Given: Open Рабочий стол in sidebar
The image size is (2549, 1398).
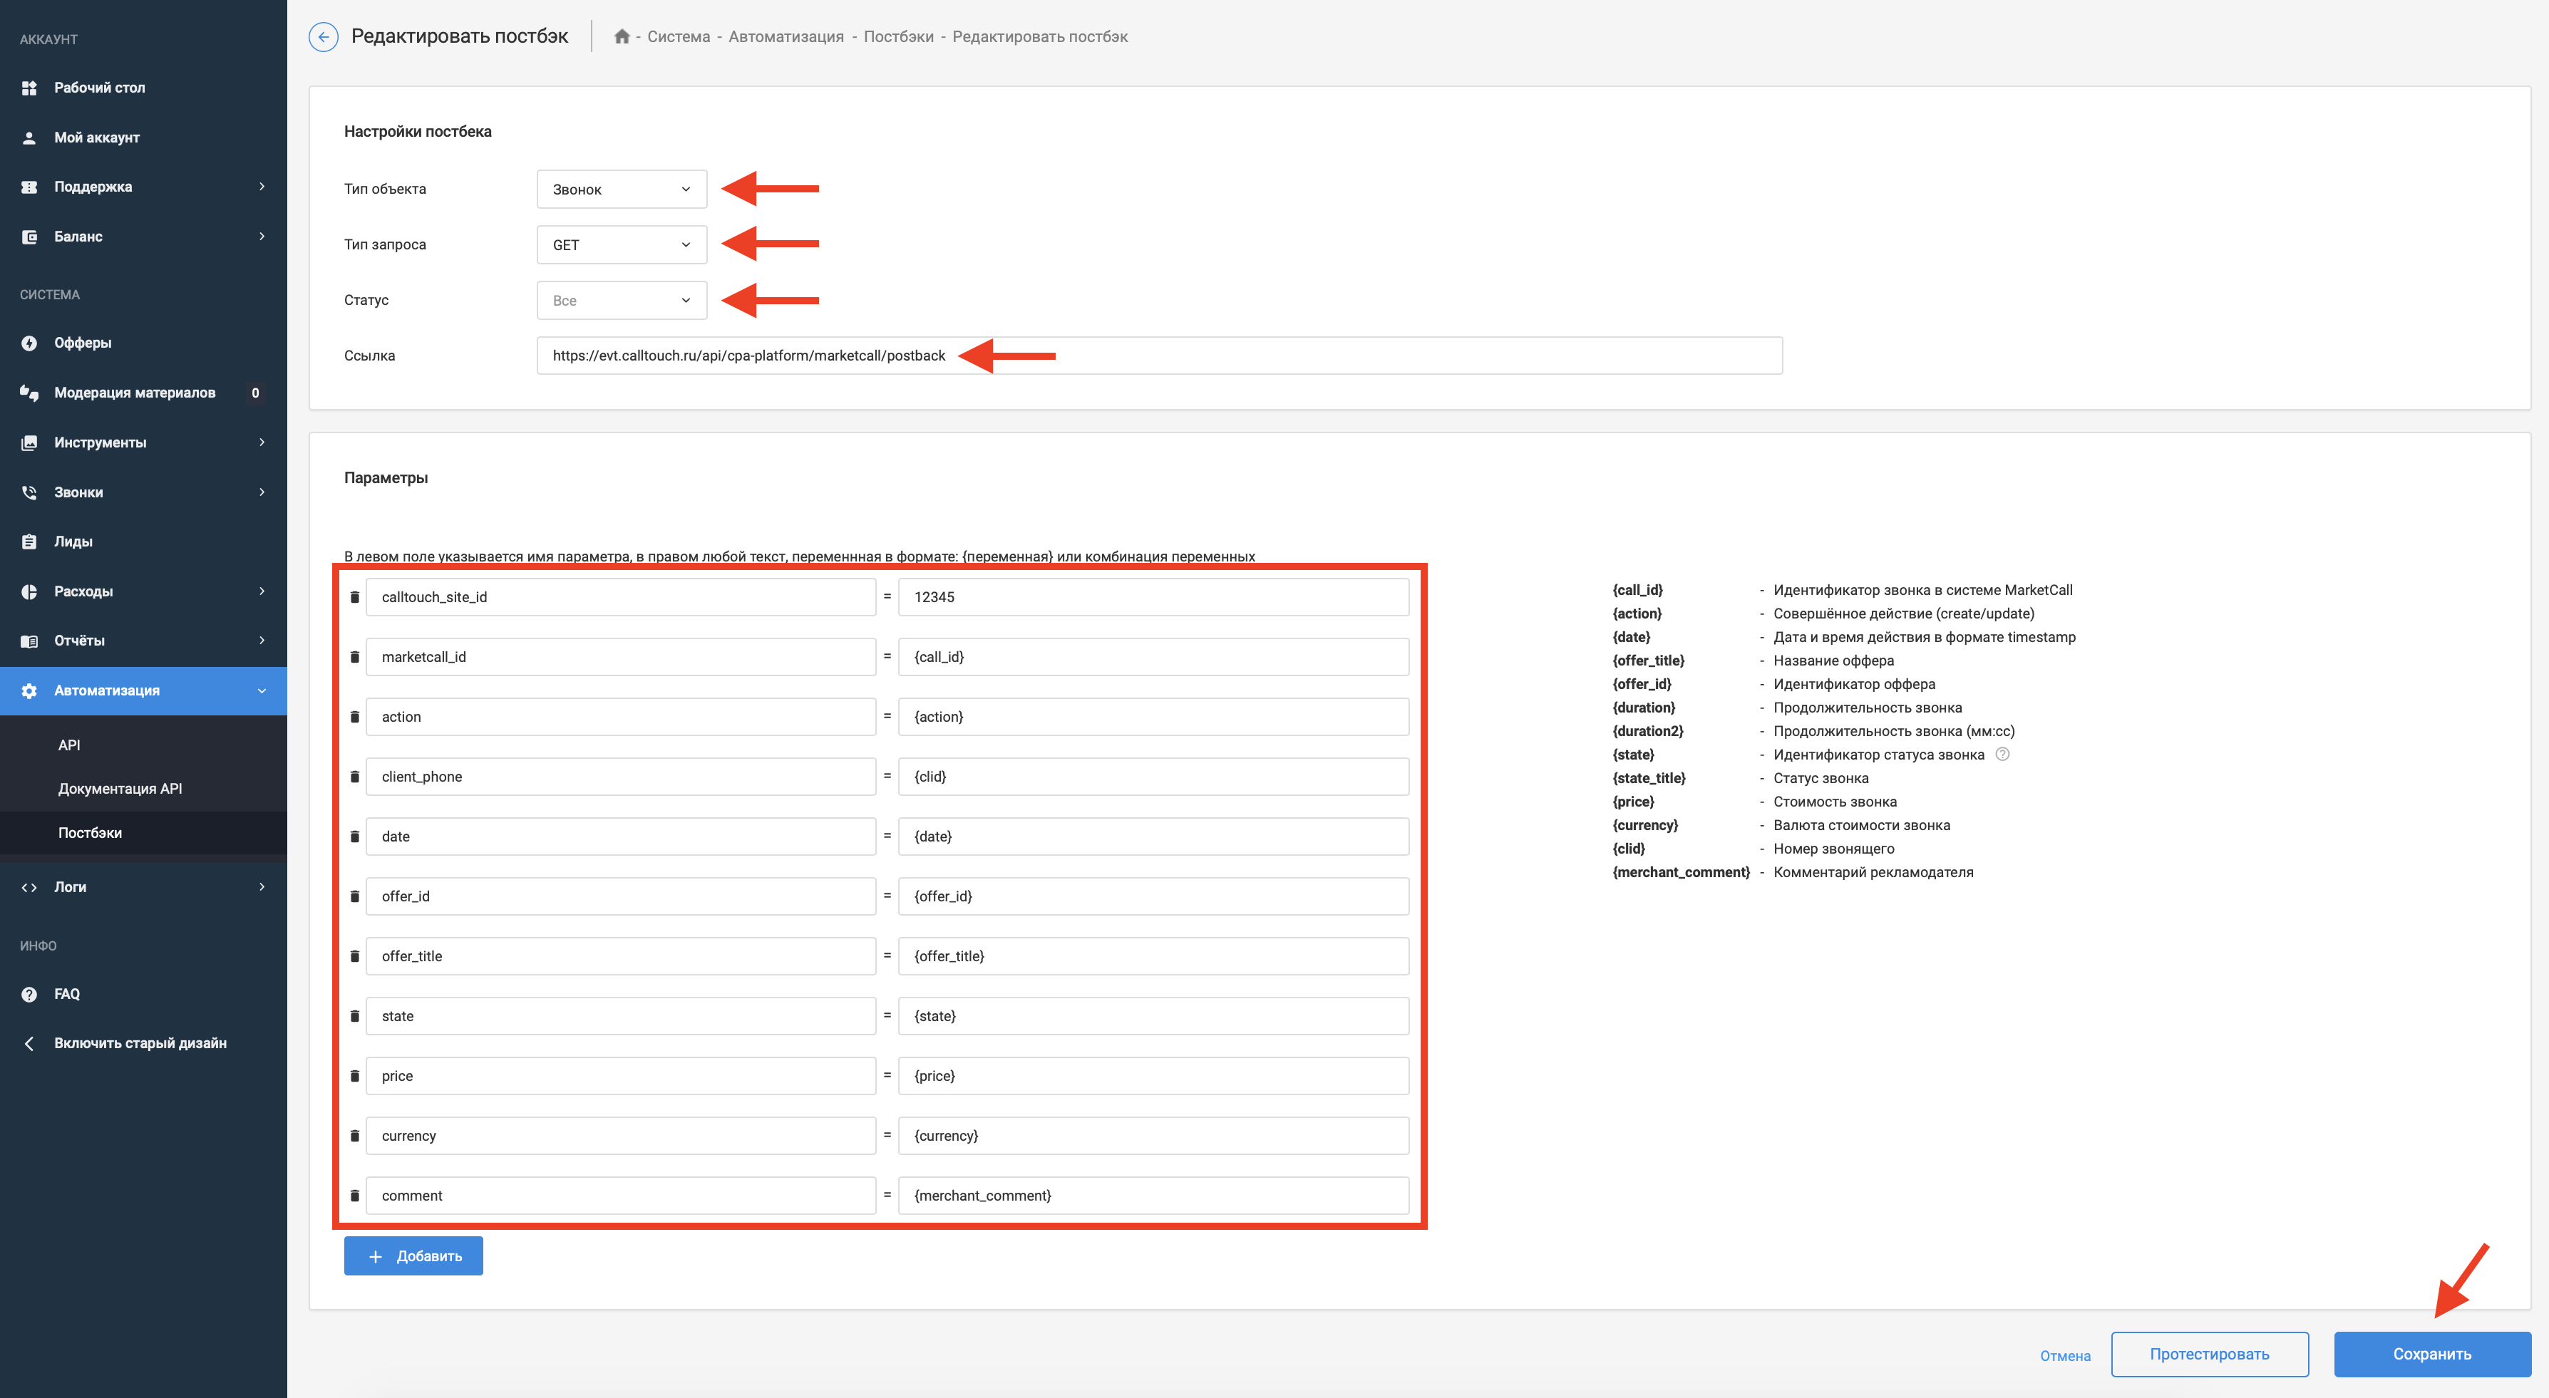Looking at the screenshot, I should tap(99, 88).
